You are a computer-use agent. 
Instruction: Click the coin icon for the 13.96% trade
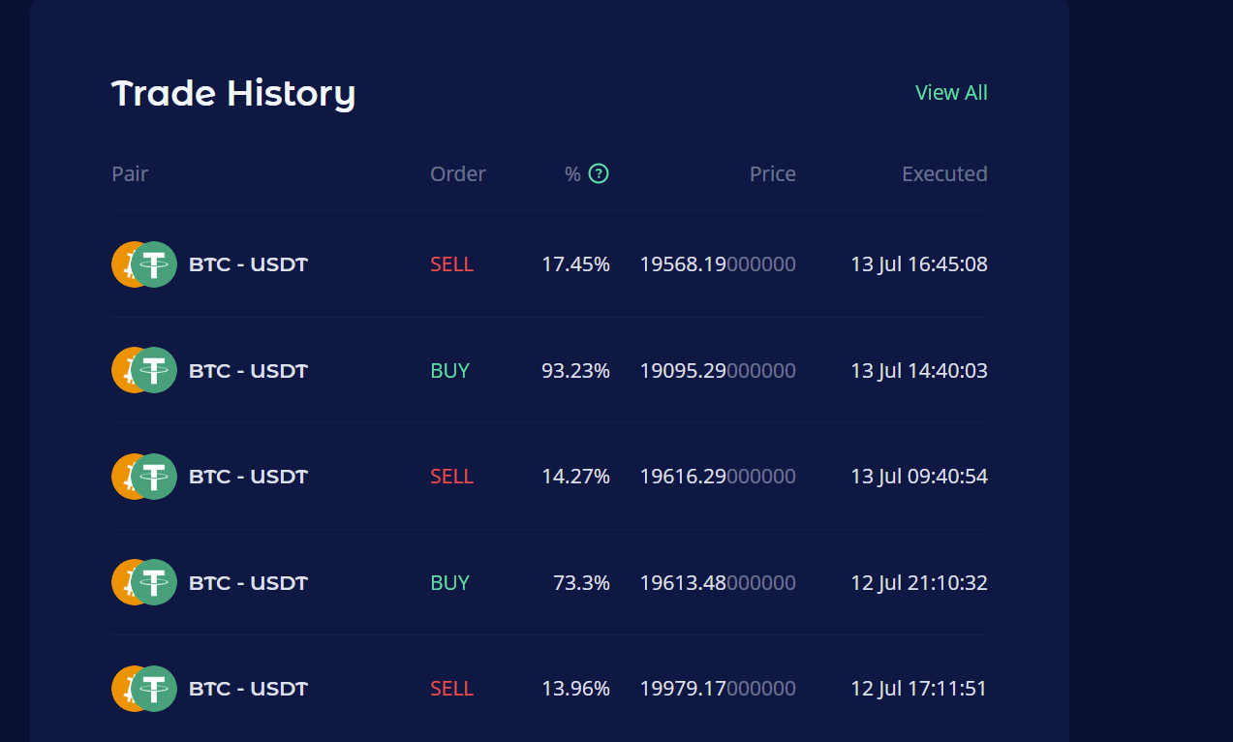(144, 689)
